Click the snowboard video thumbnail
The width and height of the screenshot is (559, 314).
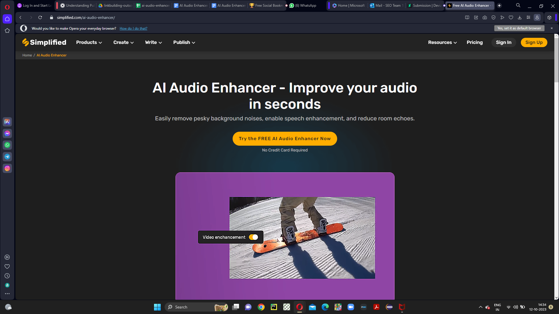click(x=302, y=238)
